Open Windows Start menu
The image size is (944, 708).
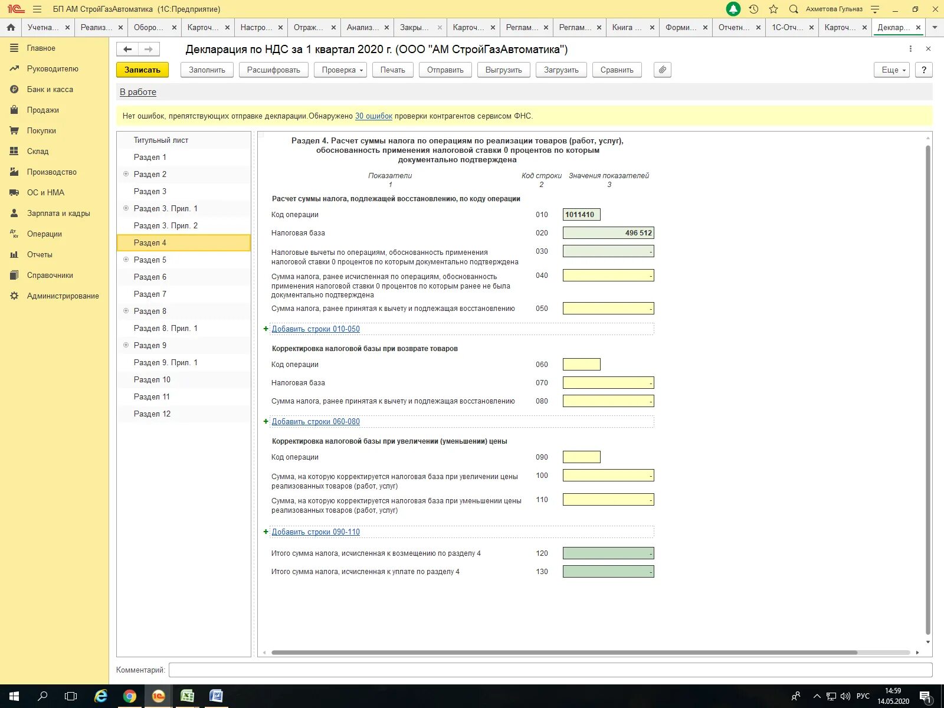point(14,696)
